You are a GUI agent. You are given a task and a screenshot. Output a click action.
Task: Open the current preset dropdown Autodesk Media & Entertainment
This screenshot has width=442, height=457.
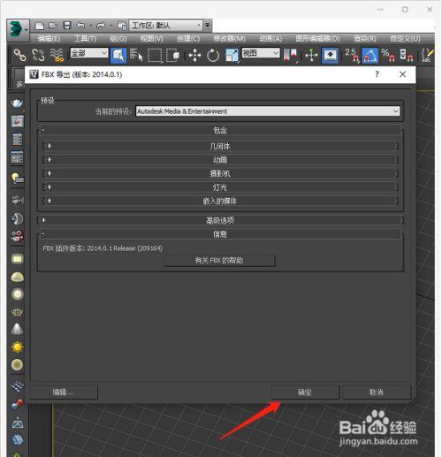(268, 111)
